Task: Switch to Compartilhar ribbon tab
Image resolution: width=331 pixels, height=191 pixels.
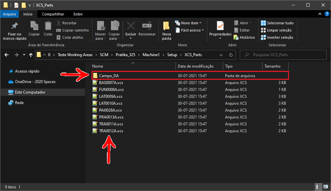Action: [x=53, y=14]
